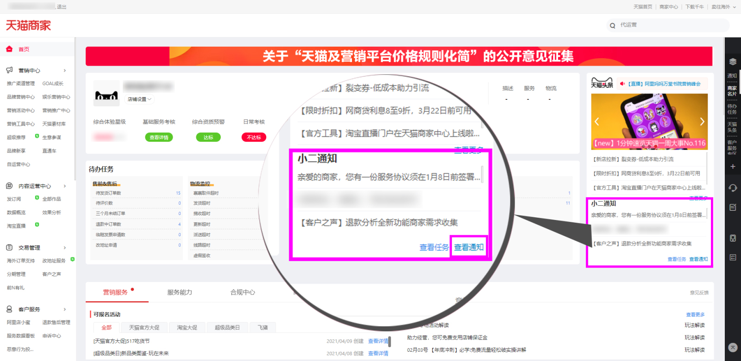Select the 全部 activity filter tab
The width and height of the screenshot is (741, 361).
point(107,327)
